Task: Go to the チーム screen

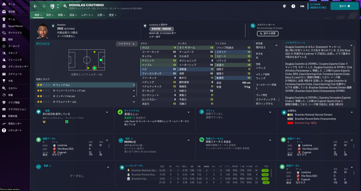Action: coord(12,19)
